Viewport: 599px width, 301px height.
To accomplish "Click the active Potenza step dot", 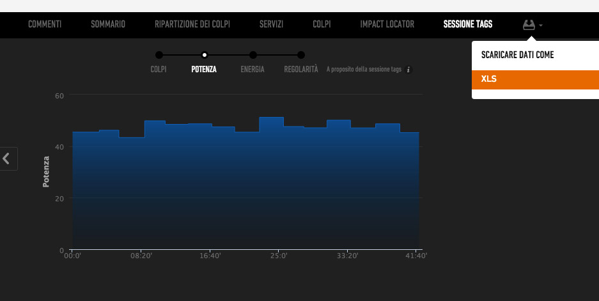I will 204,55.
